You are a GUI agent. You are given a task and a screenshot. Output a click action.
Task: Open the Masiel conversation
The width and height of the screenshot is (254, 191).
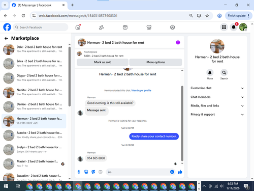point(34,164)
